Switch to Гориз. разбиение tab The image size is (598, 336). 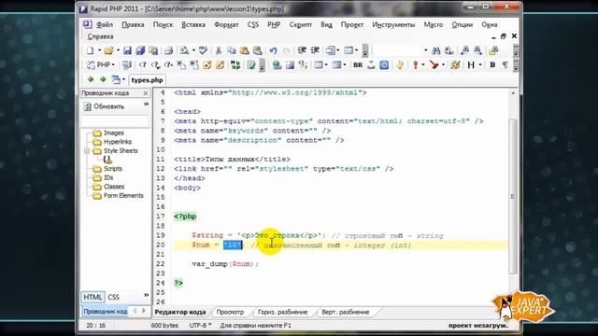click(282, 312)
